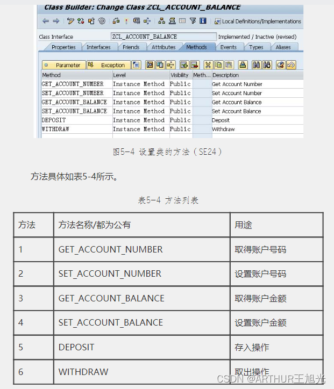Switch to the Properties tab

point(63,47)
